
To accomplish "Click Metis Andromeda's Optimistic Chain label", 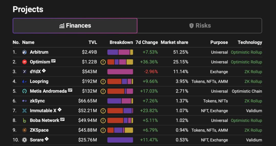I will tap(247, 91).
